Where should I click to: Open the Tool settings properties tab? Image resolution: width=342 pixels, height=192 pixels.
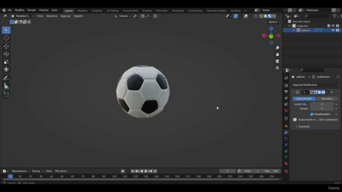pos(286,78)
